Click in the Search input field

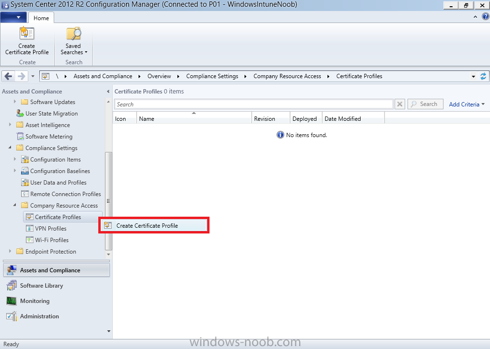[254, 104]
